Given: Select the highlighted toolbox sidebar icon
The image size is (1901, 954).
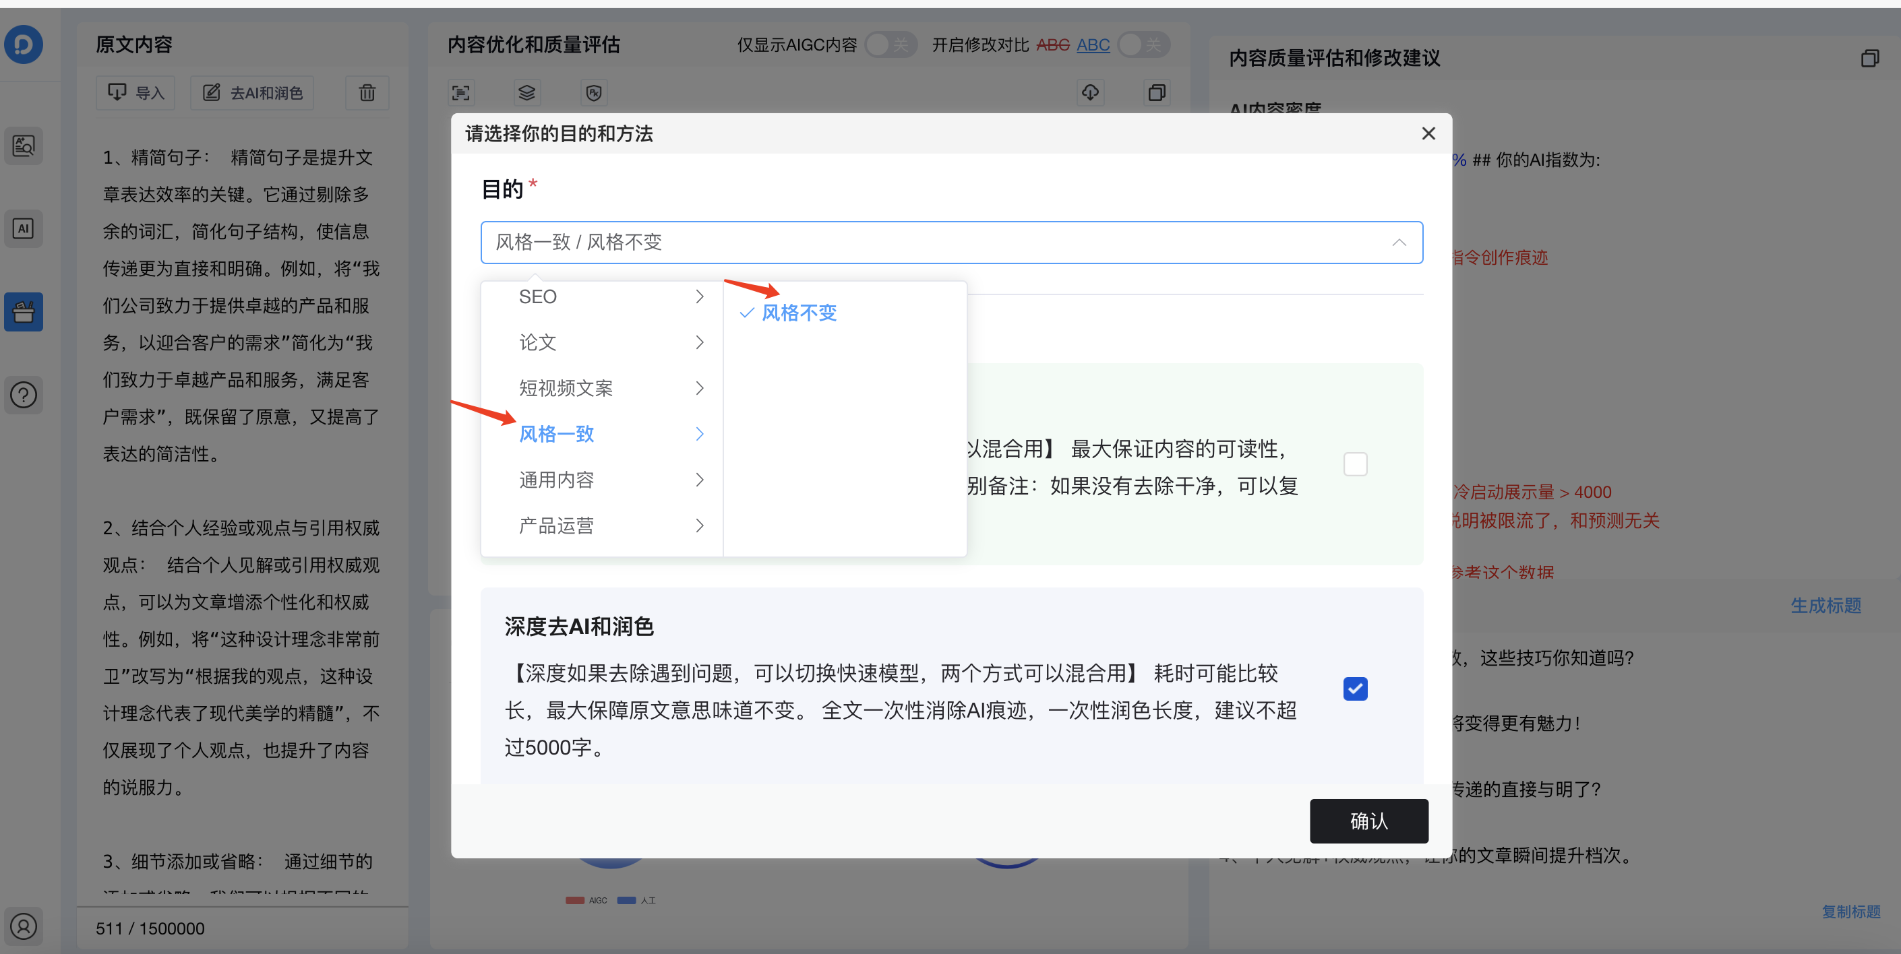Looking at the screenshot, I should point(24,311).
